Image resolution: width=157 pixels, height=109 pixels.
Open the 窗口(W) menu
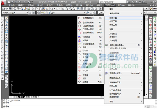click(121, 5)
